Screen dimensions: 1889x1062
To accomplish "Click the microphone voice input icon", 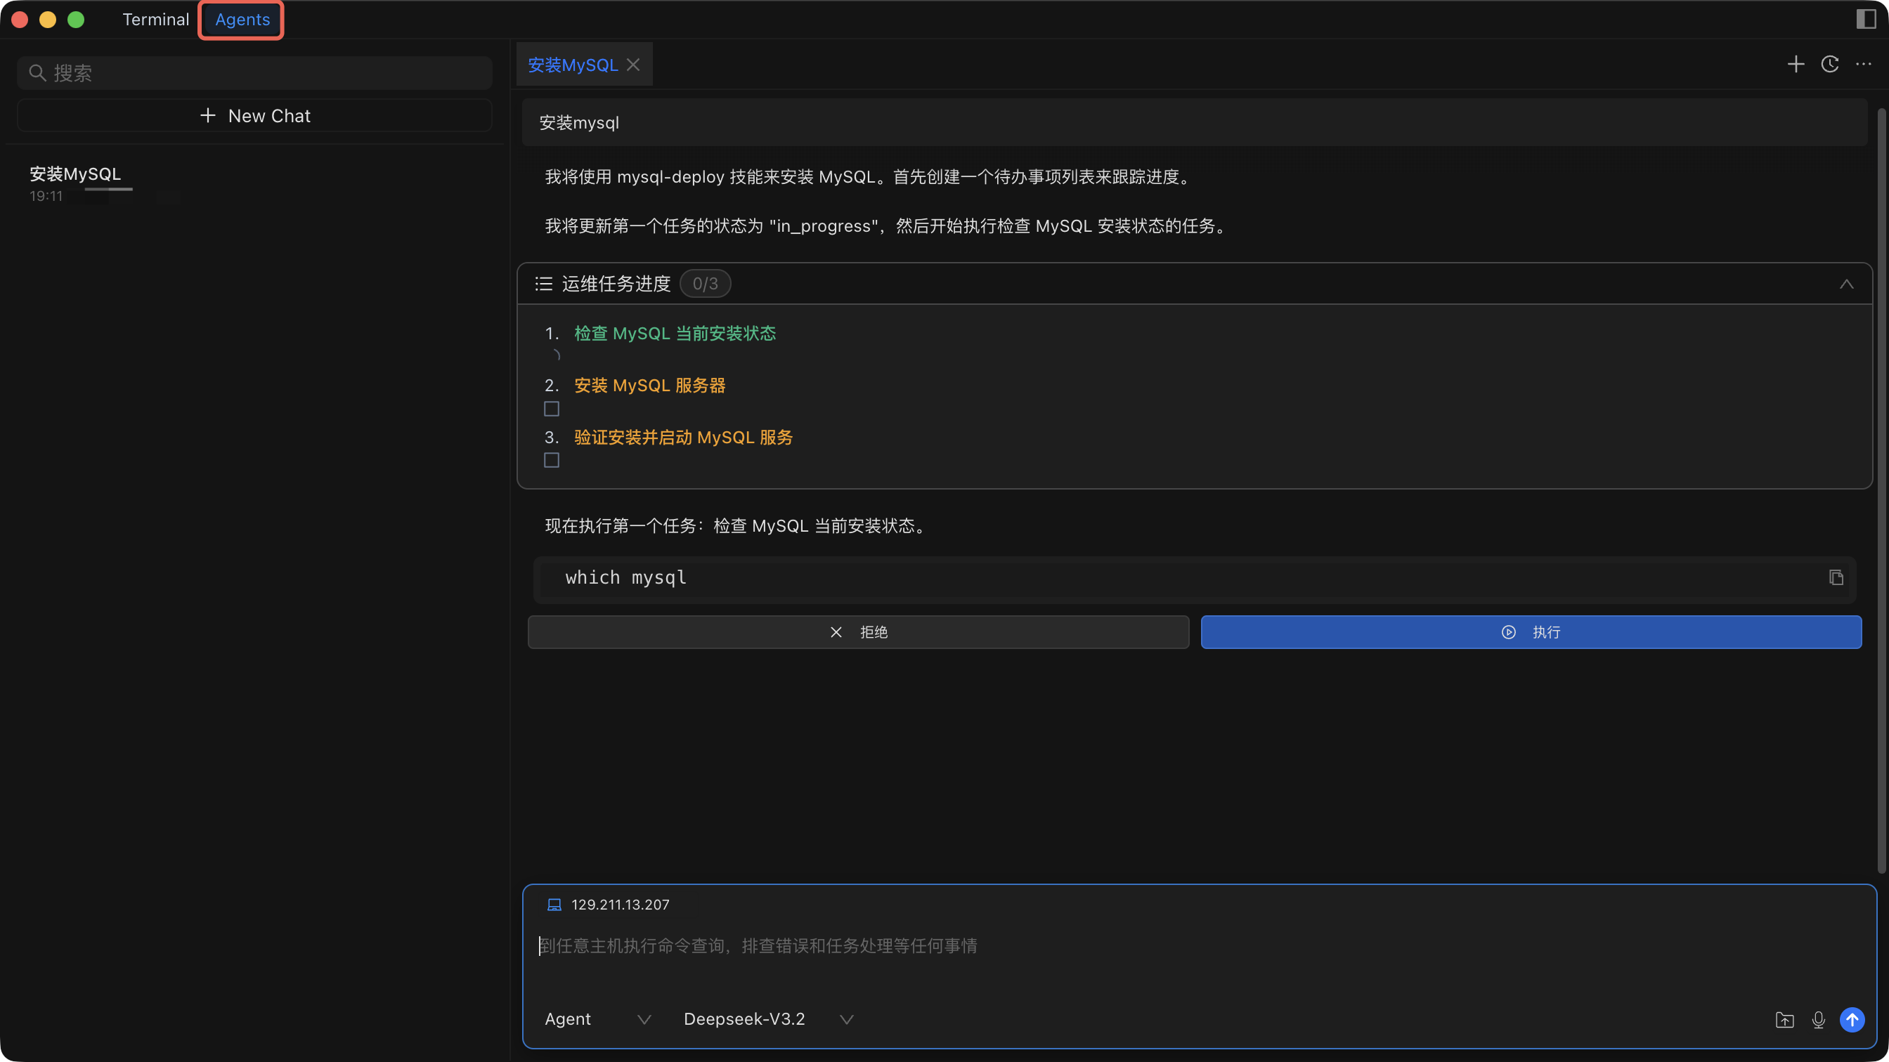I will pyautogui.click(x=1818, y=1019).
